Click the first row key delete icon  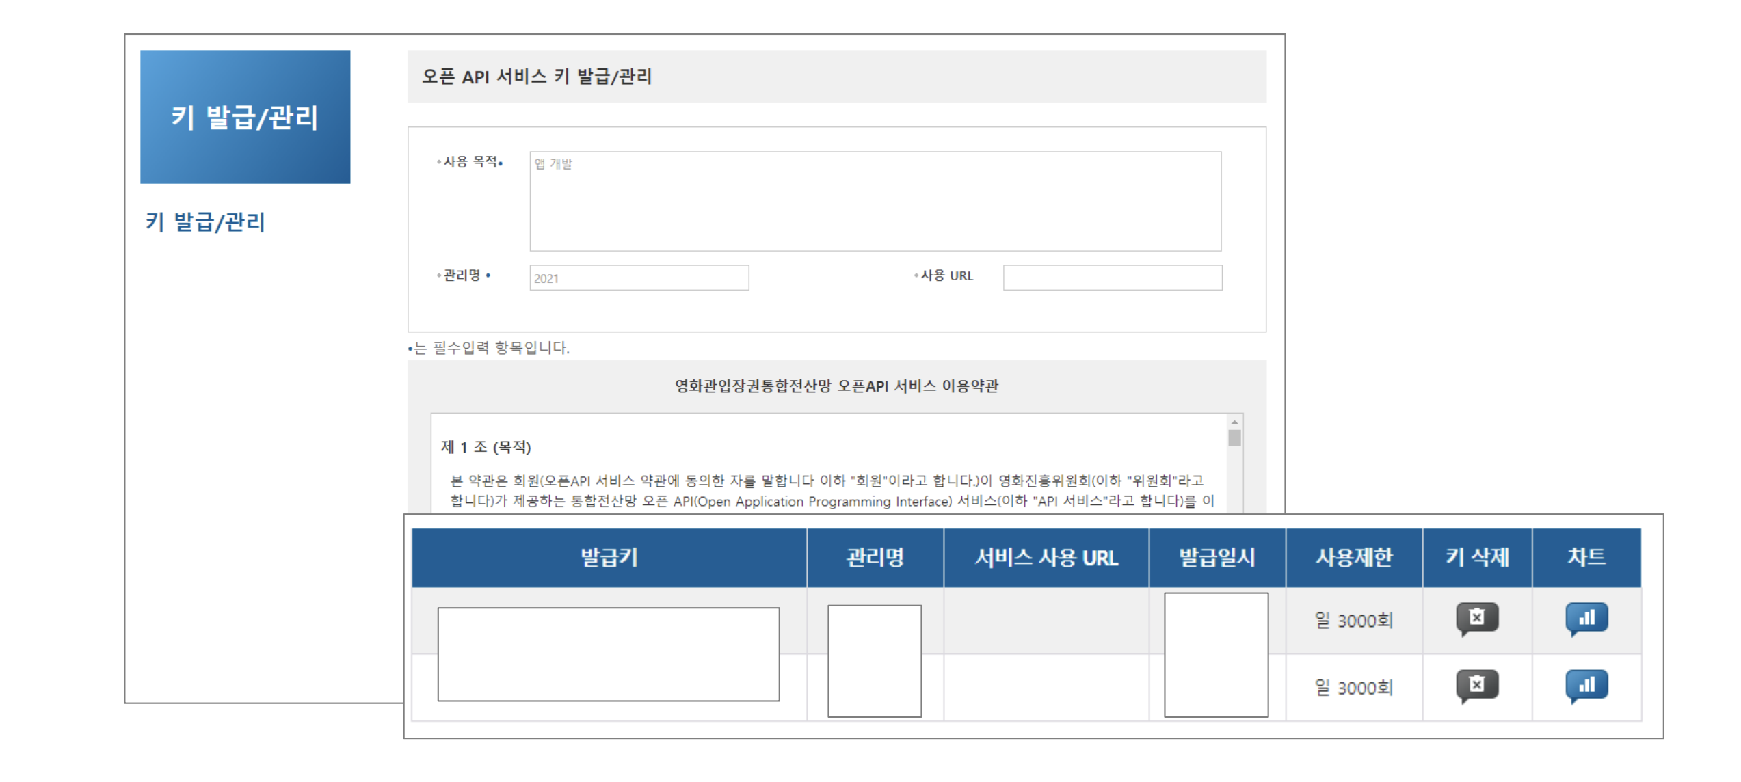(x=1476, y=618)
